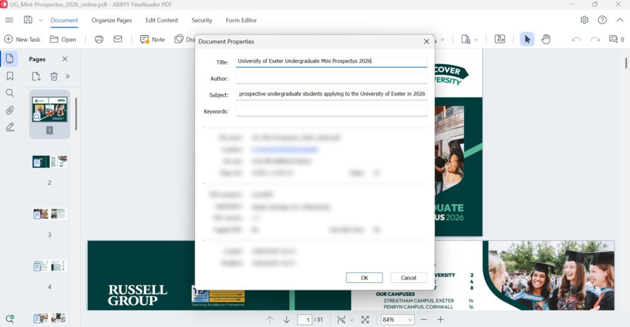
Task: Click the page number box
Action: (x=305, y=320)
